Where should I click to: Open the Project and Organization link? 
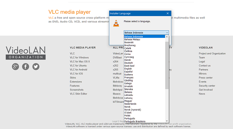[x=212, y=53]
